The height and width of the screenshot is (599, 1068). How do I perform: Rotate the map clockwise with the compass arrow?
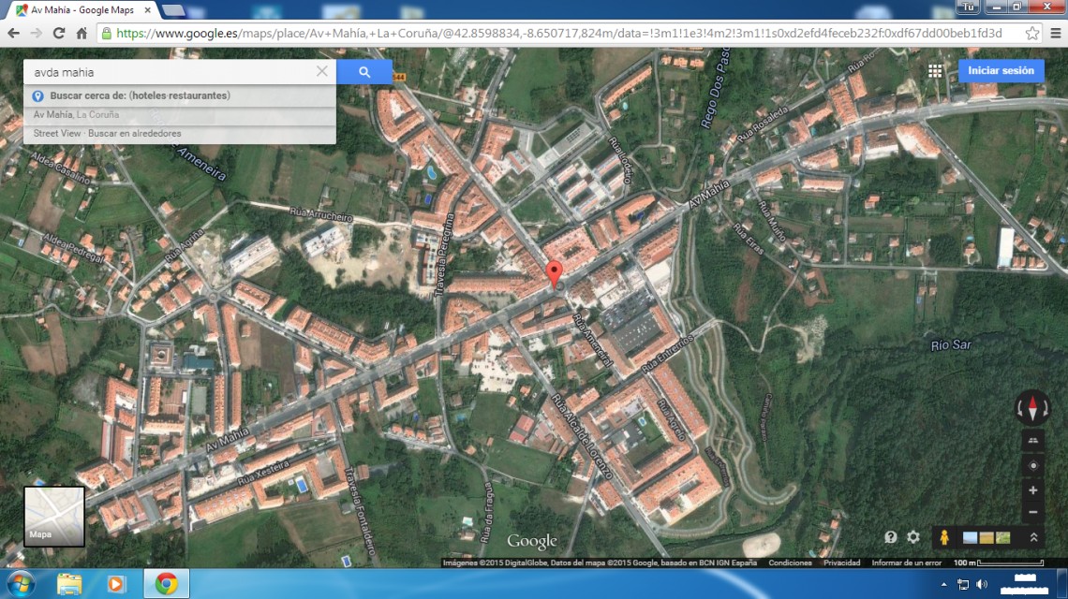tap(1046, 408)
